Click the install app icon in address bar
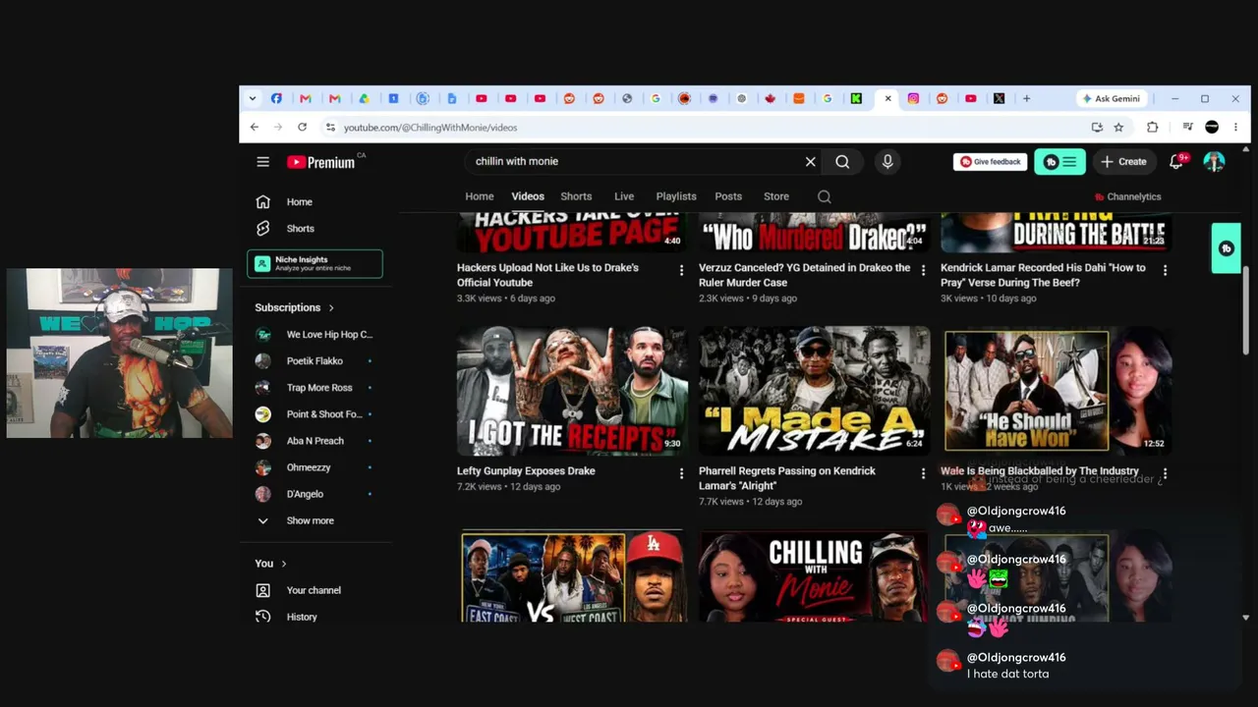This screenshot has width=1258, height=707. 1097,127
